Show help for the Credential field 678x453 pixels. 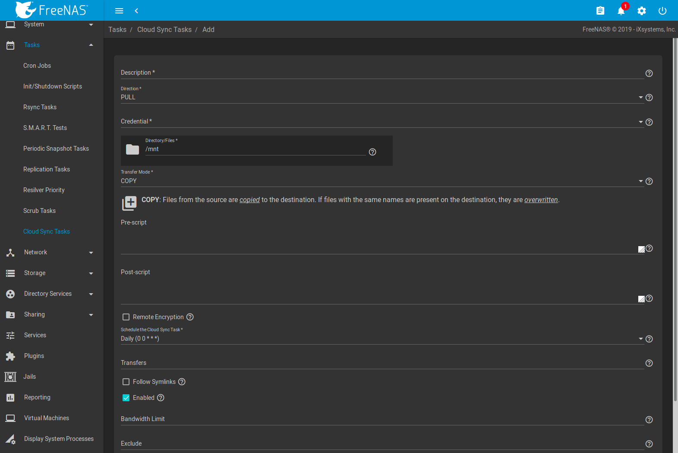[x=649, y=122]
